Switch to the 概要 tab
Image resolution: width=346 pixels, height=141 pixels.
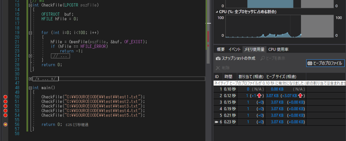(220, 50)
